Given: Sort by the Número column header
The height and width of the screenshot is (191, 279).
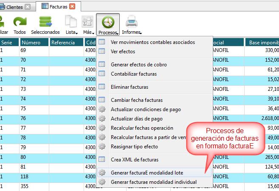Looking at the screenshot, I should [x=34, y=42].
